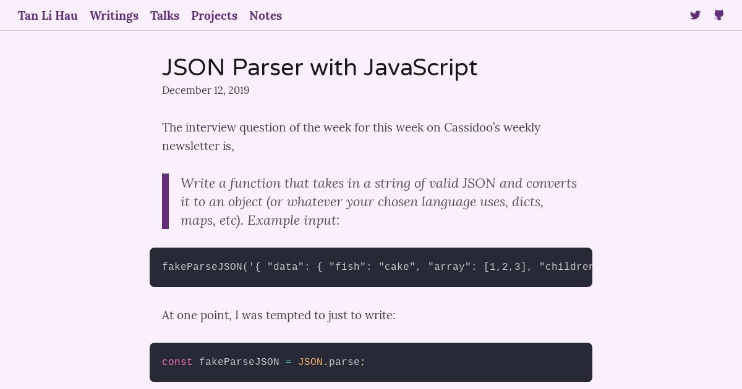Click the 'JSON Parser with JavaScript' heading
Image resolution: width=742 pixels, height=389 pixels.
(320, 68)
